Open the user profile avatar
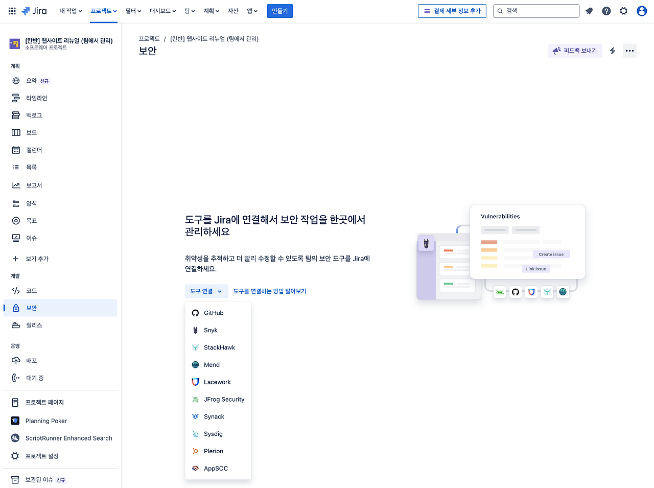654x488 pixels. [642, 11]
